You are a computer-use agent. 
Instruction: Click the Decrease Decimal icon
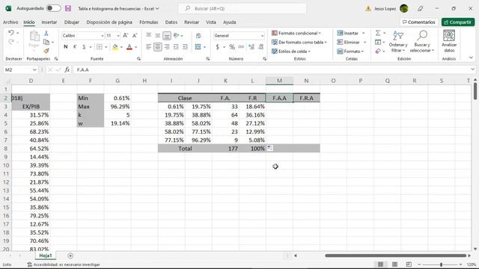[x=261, y=47]
